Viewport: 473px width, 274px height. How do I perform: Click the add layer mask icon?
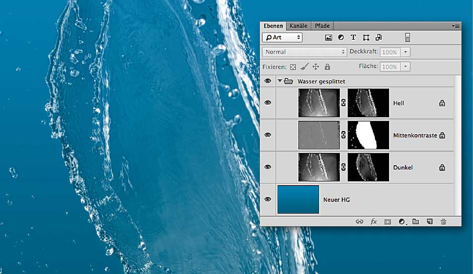tap(388, 221)
